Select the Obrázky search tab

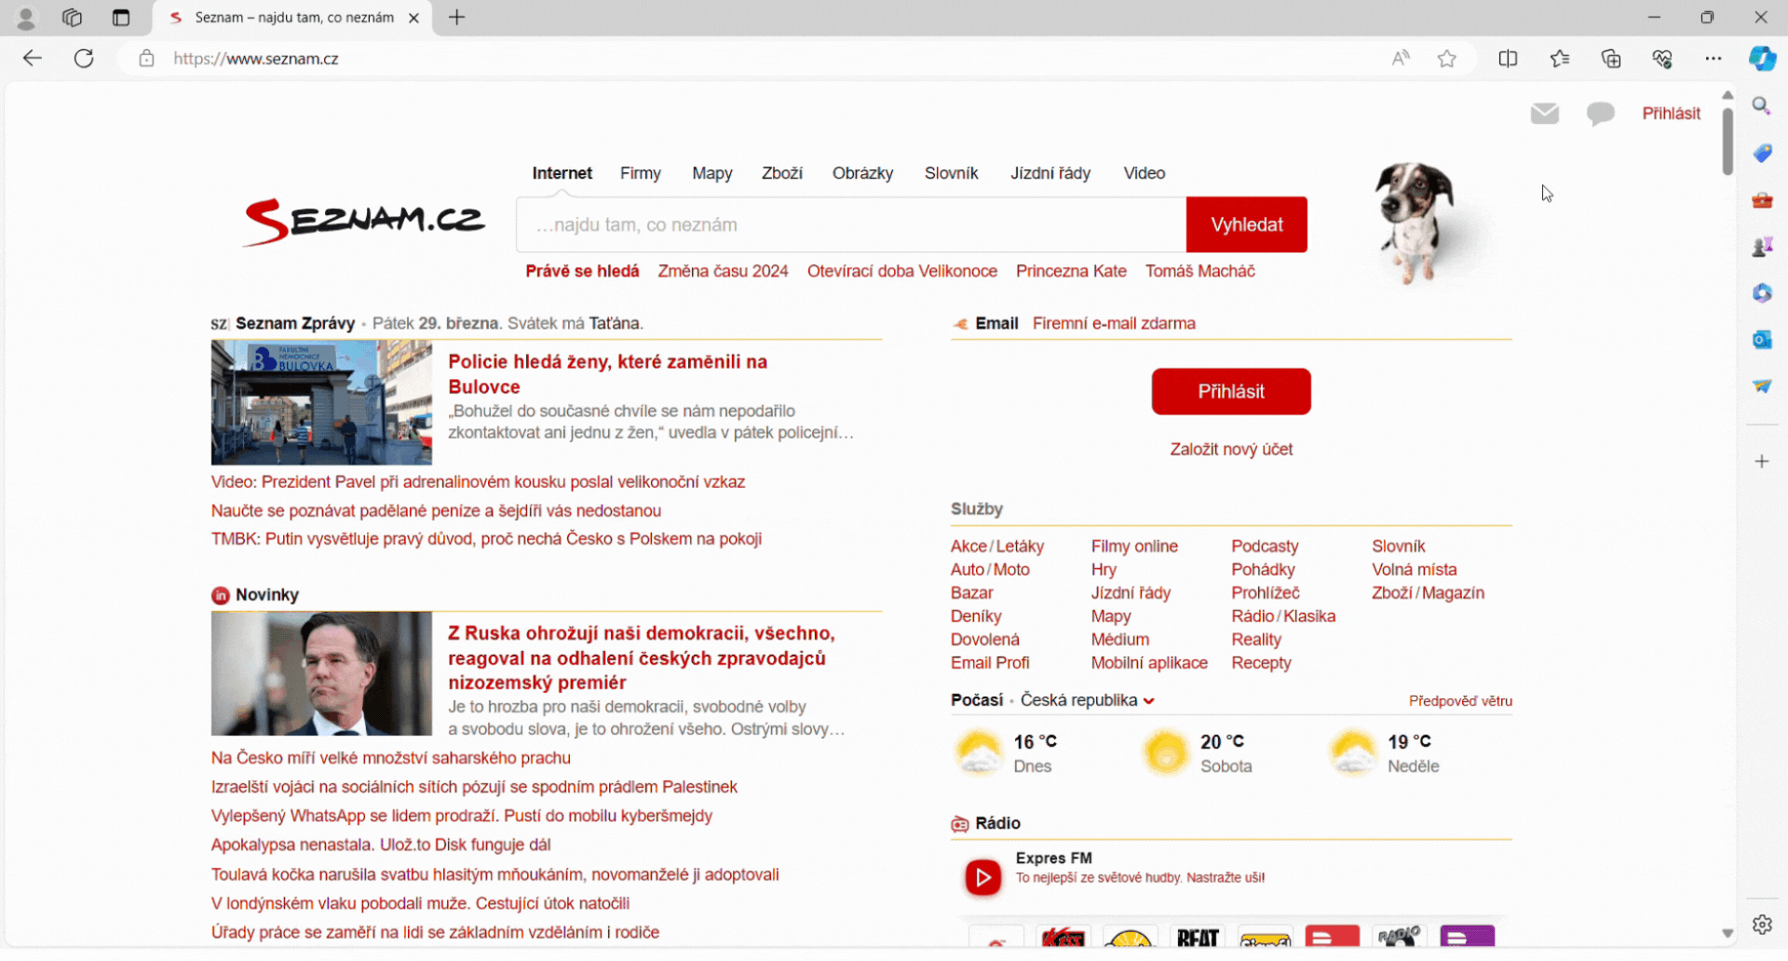[x=862, y=173]
